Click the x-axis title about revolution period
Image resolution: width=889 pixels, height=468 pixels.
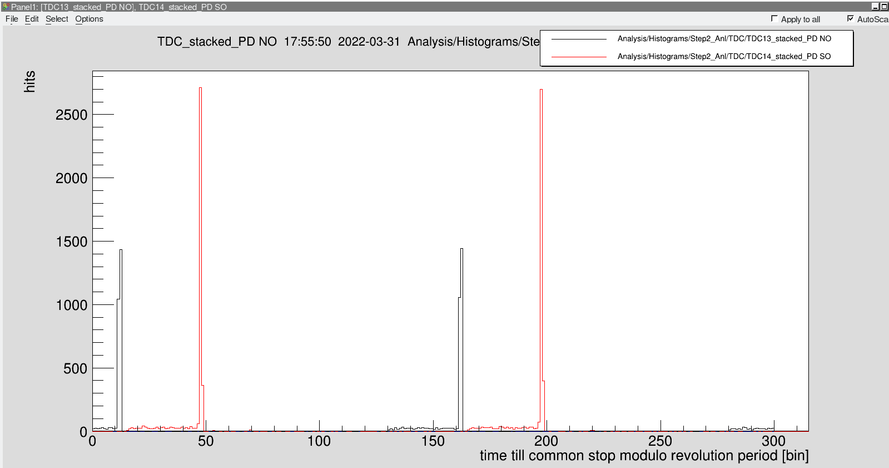(x=644, y=455)
